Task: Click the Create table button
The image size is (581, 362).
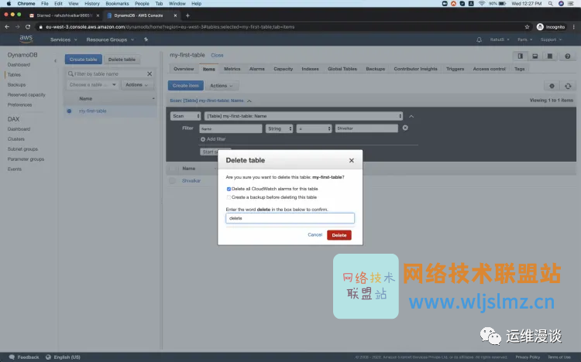Action: [x=84, y=60]
